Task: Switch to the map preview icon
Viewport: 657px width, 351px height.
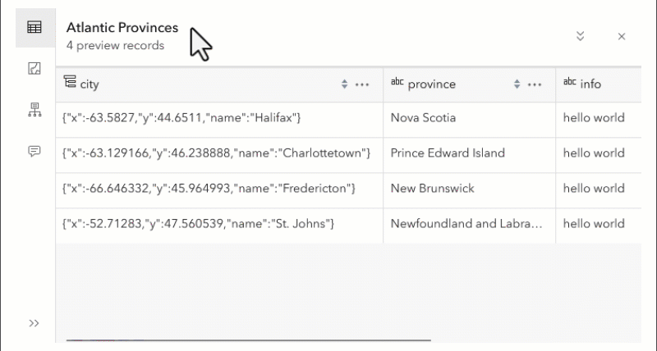Action: coord(34,69)
